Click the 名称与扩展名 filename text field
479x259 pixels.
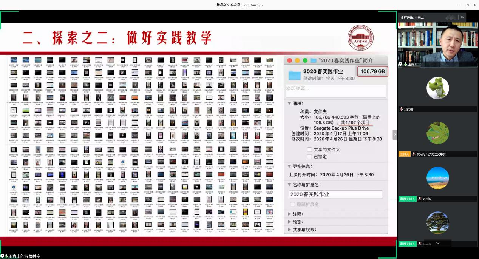(x=335, y=194)
